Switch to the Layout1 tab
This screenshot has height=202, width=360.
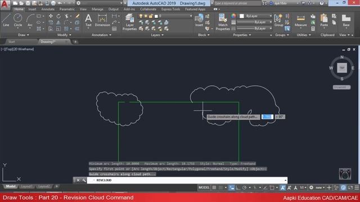coord(26,186)
